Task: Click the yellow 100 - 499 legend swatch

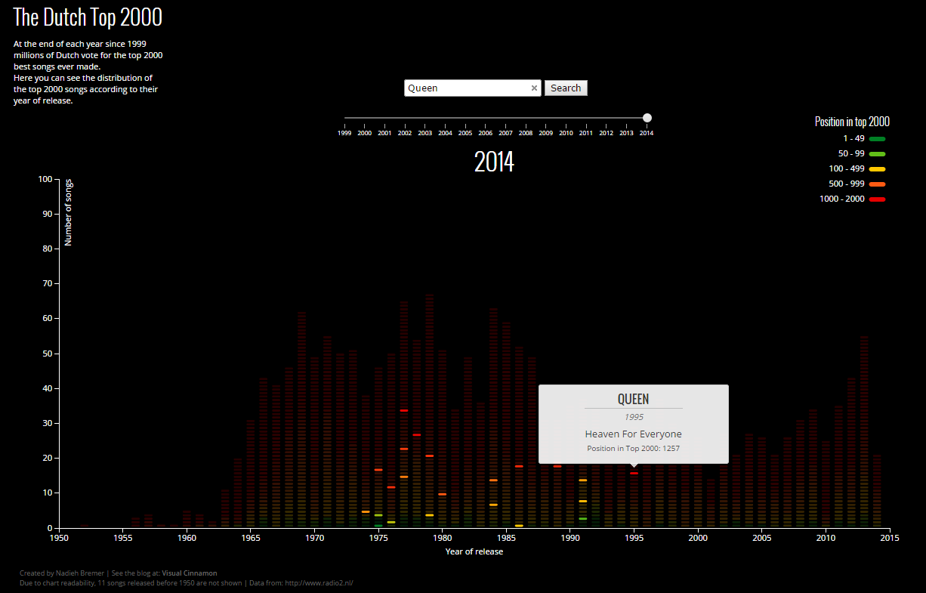Action: point(877,169)
